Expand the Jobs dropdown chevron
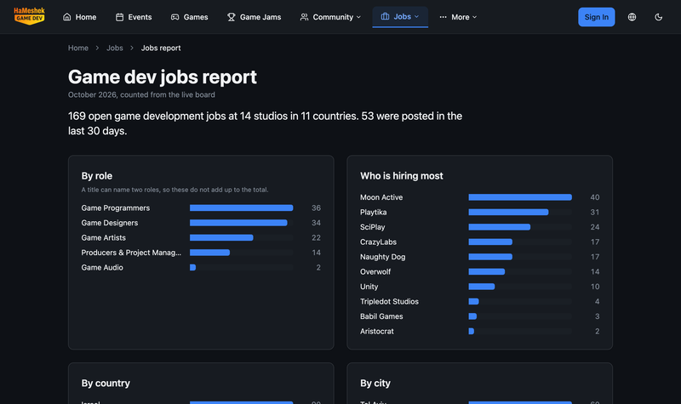 point(417,16)
